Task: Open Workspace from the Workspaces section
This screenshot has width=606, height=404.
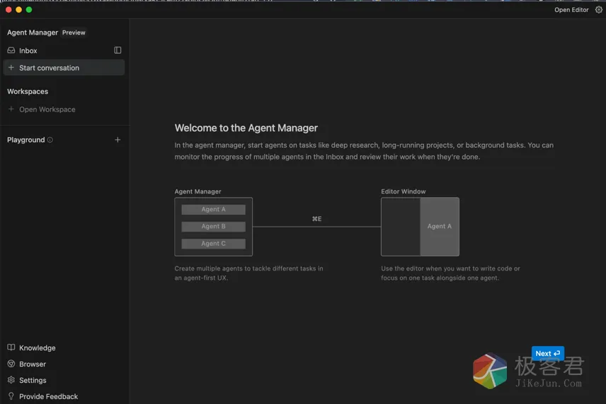Action: 47,109
